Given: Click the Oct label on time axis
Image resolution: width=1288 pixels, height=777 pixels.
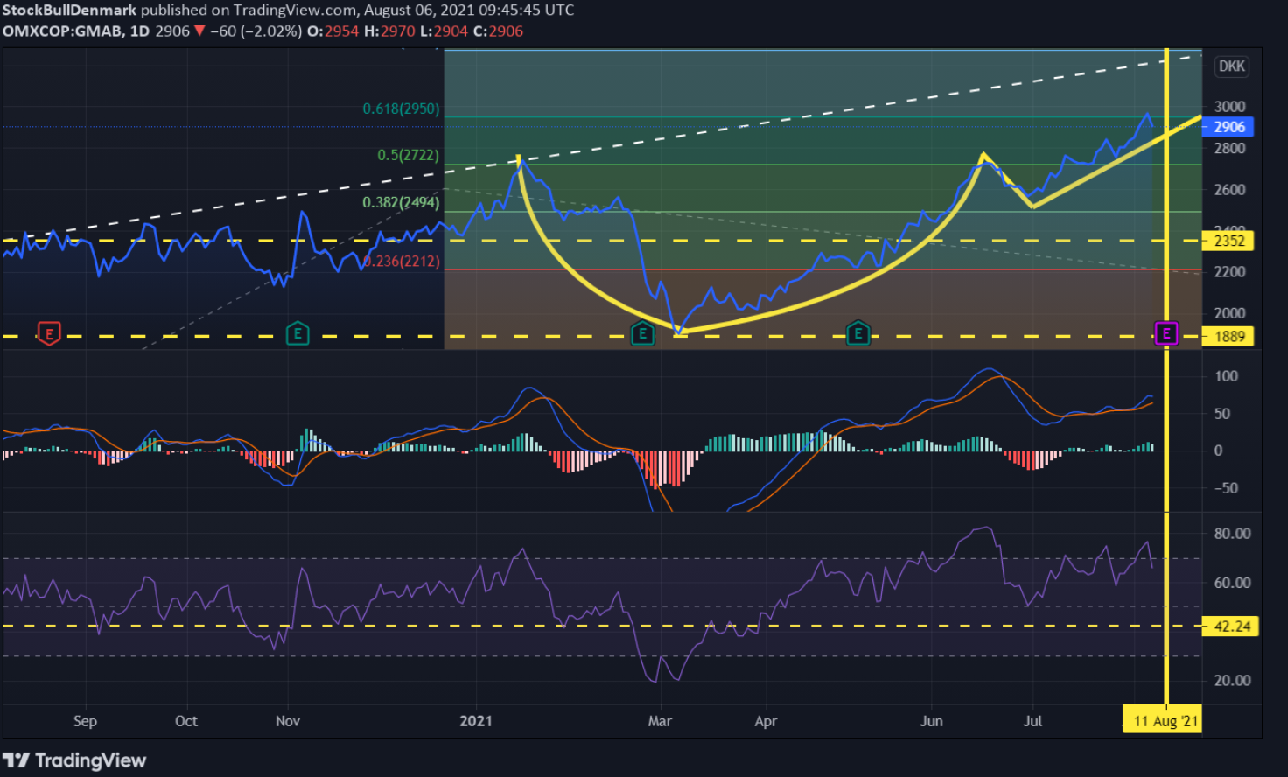Looking at the screenshot, I should [x=186, y=721].
